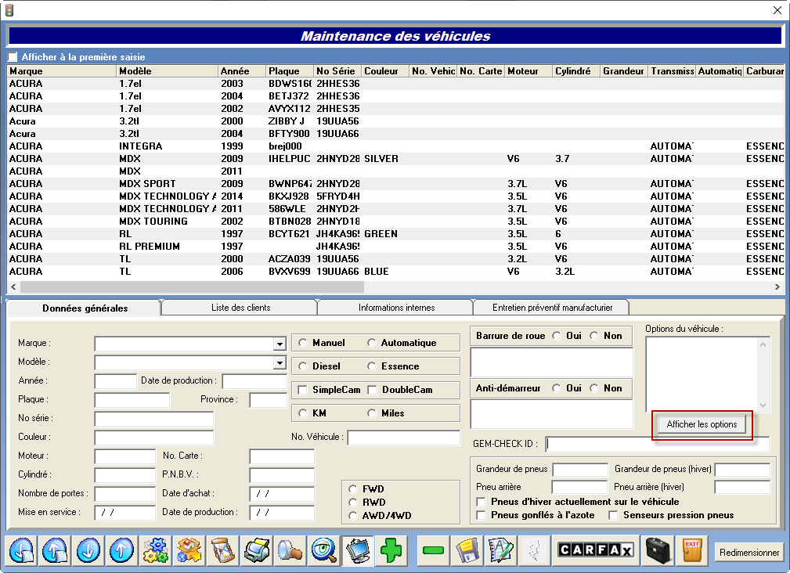Exit using the orange door icon
790x573 pixels.
692,550
